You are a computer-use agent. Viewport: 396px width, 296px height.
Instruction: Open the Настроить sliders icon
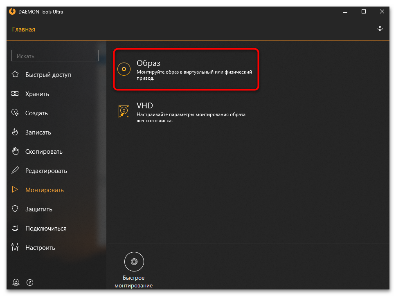[15, 247]
